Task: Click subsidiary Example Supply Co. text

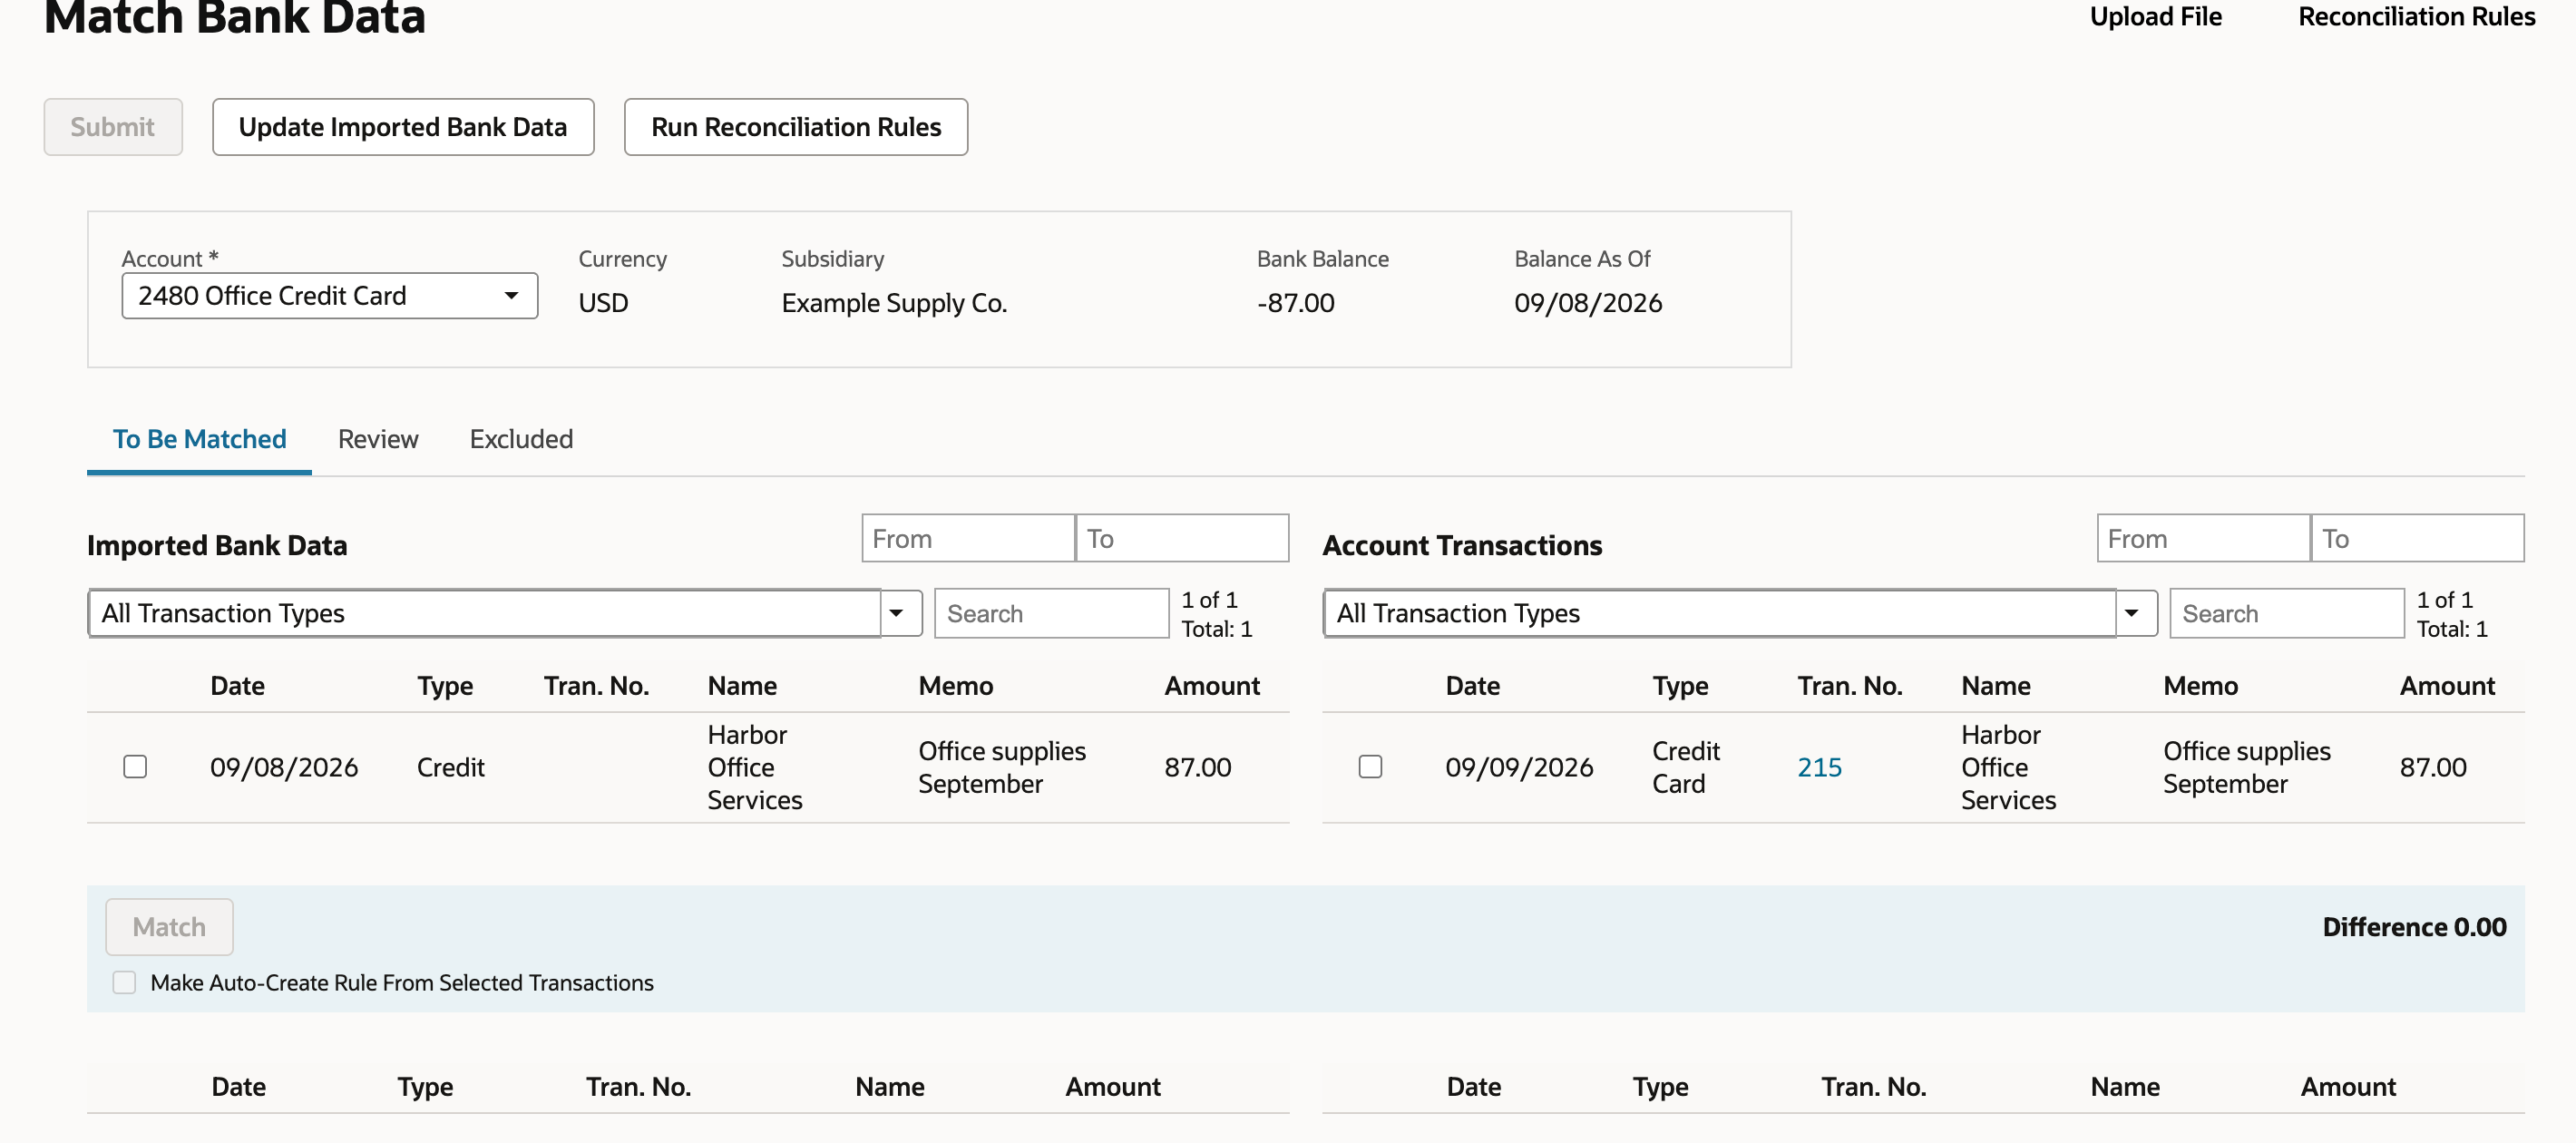Action: coord(894,303)
